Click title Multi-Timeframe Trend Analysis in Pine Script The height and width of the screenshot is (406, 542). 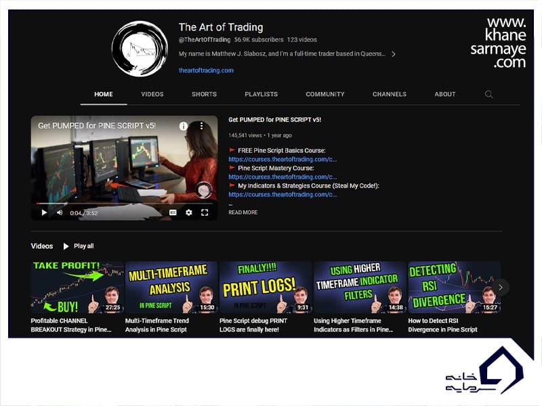(157, 325)
